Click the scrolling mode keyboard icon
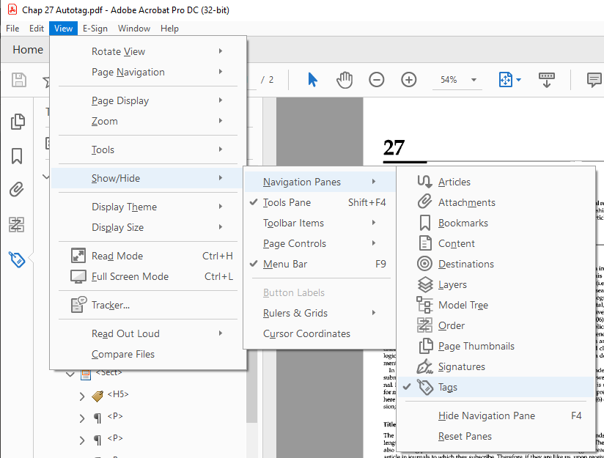This screenshot has height=458, width=604. pos(546,80)
